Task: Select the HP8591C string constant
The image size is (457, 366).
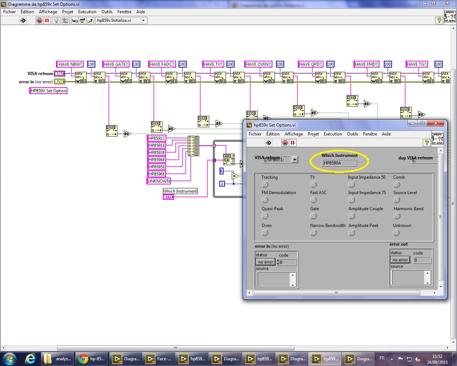Action: pyautogui.click(x=157, y=138)
